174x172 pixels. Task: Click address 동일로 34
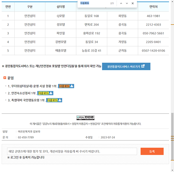[92, 42]
